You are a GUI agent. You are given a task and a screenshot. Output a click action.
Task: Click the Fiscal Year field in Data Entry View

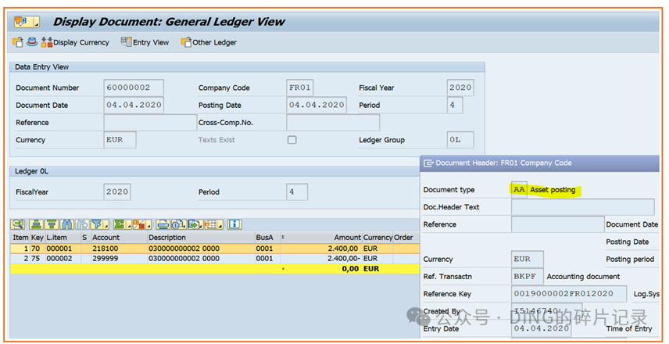tap(460, 88)
